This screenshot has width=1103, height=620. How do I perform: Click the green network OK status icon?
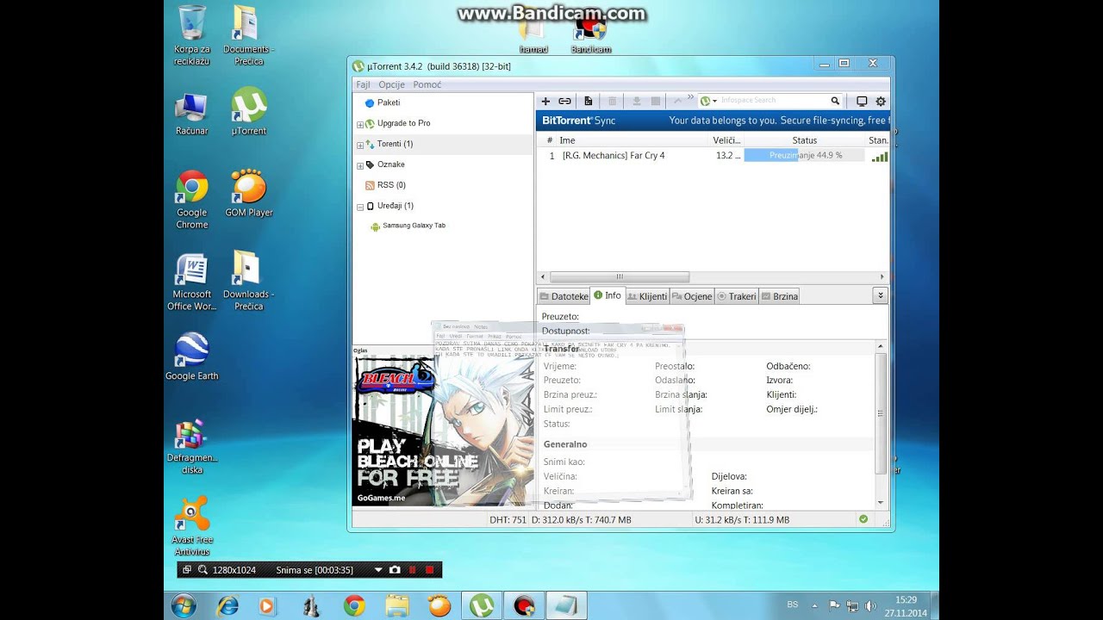click(863, 519)
